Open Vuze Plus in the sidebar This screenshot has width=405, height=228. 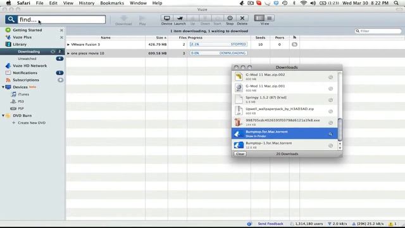[22, 37]
